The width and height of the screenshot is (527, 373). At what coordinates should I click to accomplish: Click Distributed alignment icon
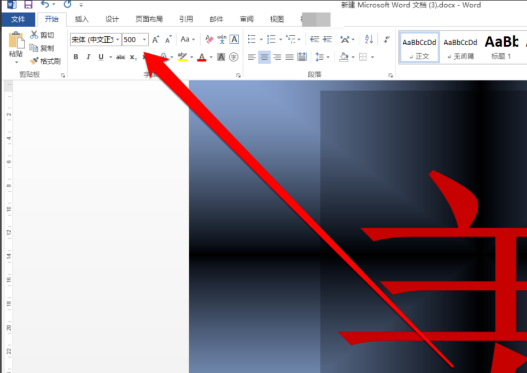(302, 57)
